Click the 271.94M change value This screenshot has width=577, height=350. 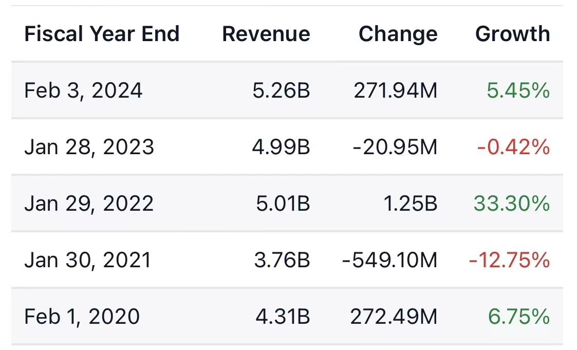395,91
